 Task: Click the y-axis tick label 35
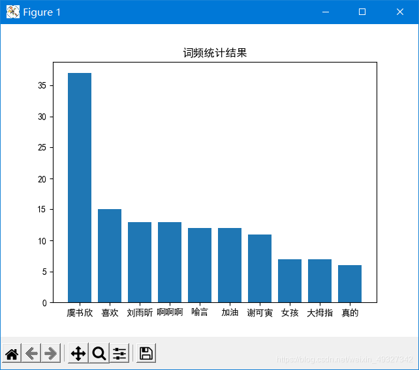(x=42, y=85)
